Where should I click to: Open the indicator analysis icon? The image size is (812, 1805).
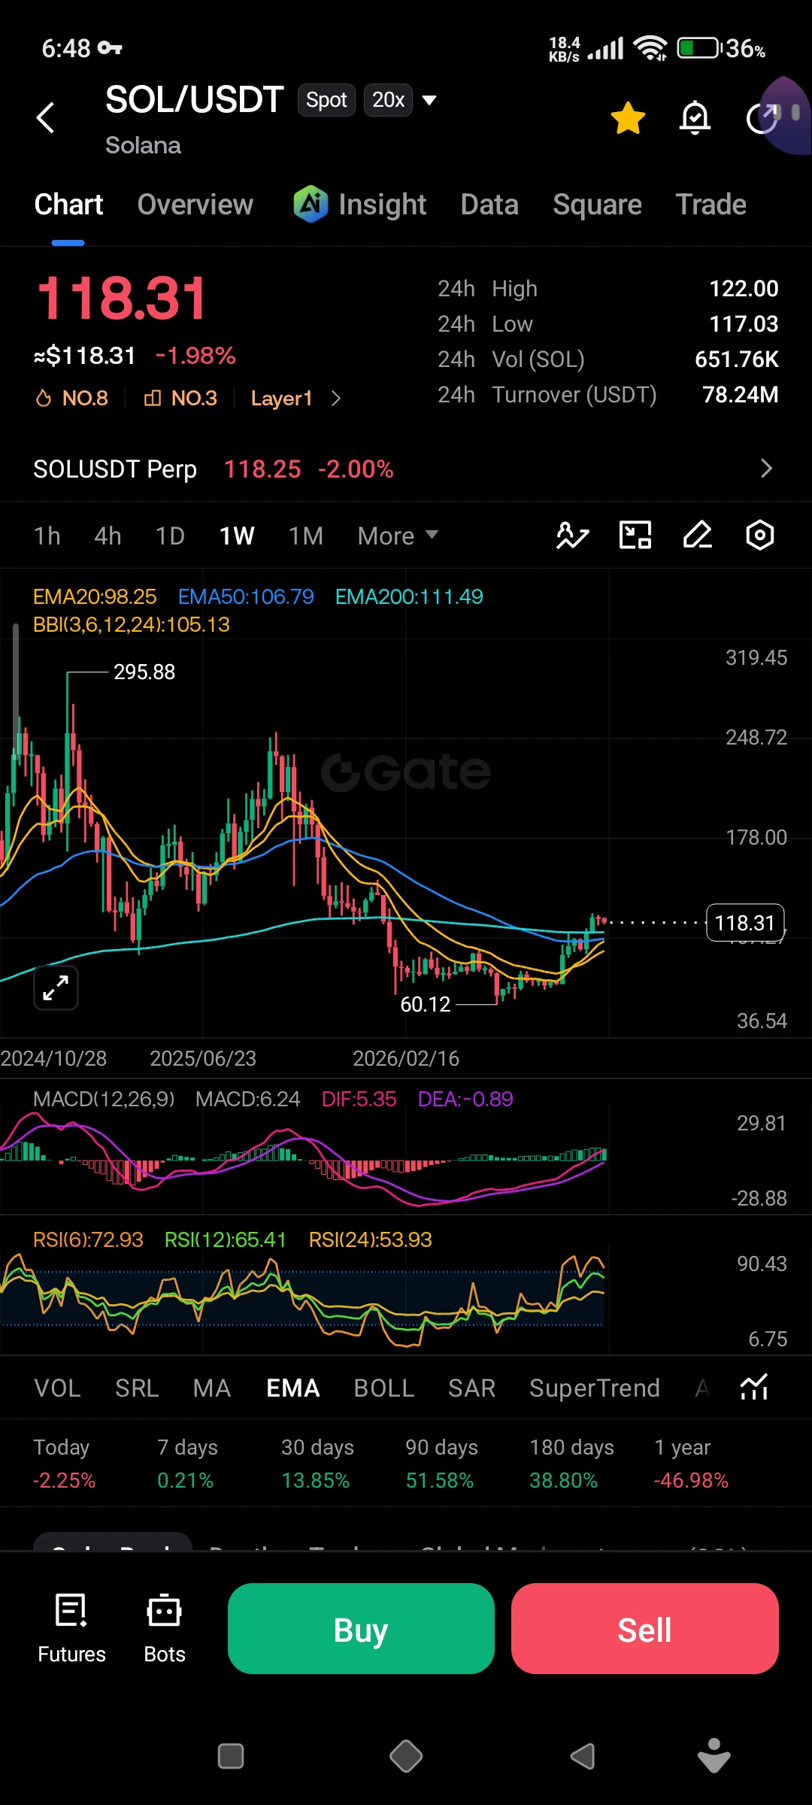pos(572,535)
